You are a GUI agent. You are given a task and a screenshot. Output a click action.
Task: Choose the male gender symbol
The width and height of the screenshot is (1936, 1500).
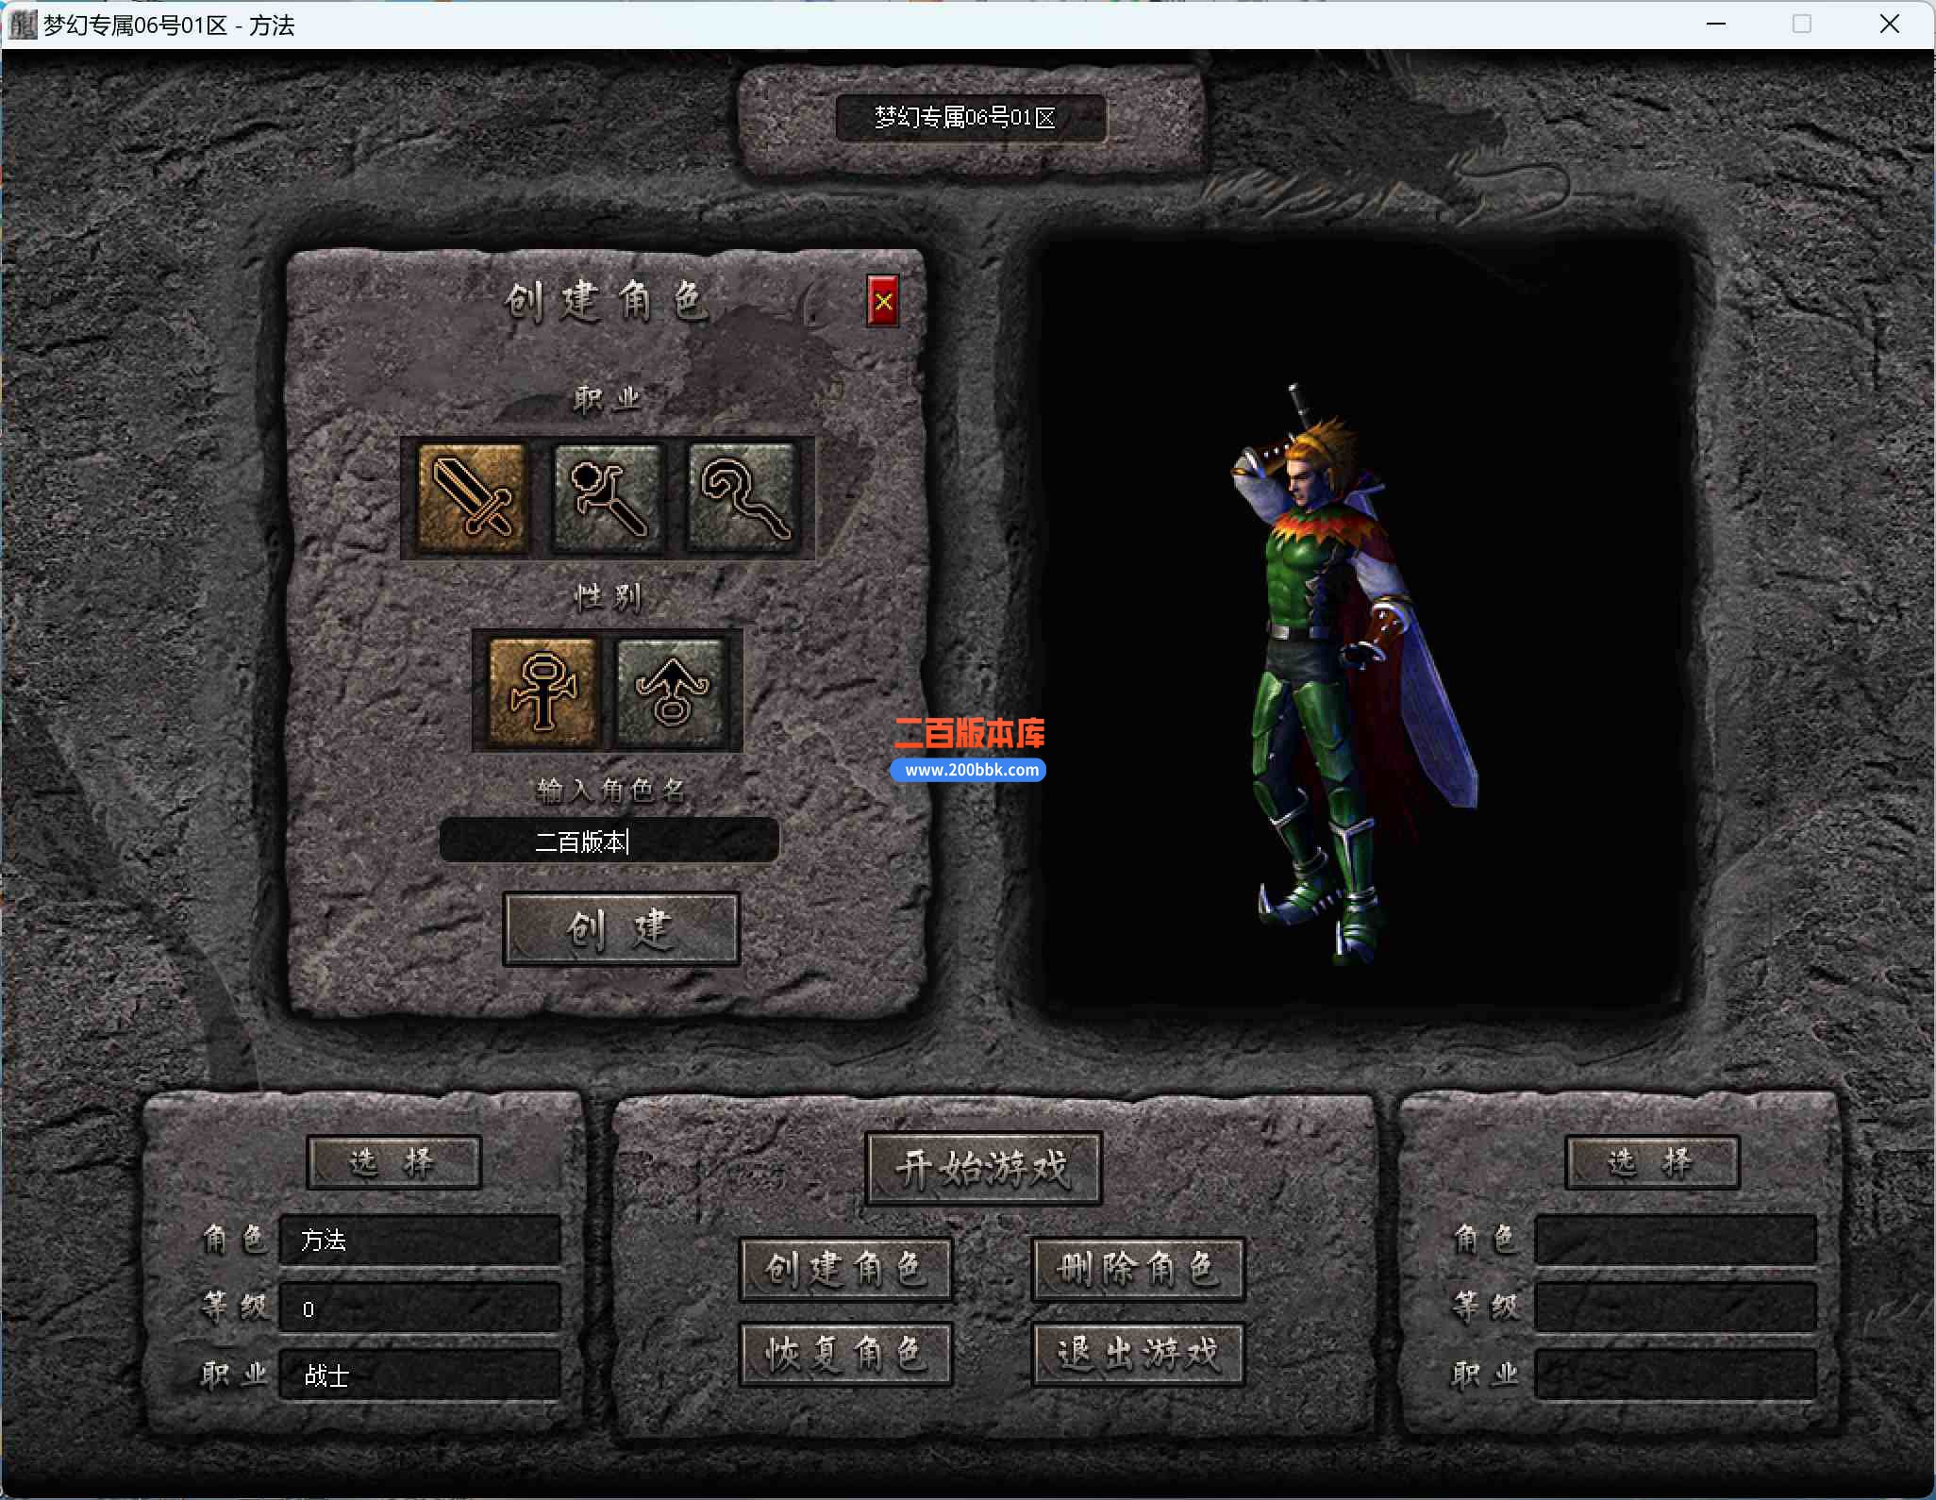click(542, 692)
